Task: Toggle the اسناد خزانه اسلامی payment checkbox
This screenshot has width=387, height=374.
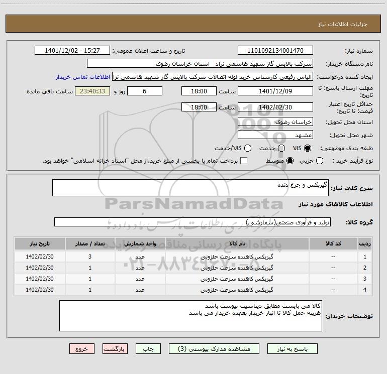Action: point(244,161)
